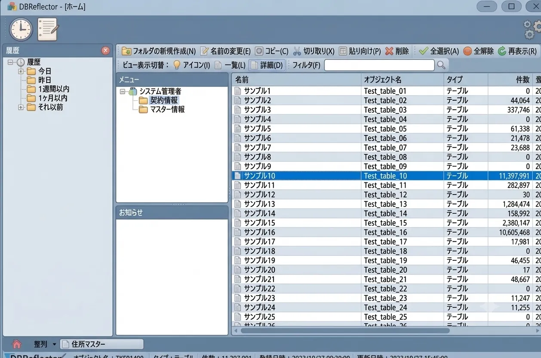Click Test_table_04 object name cell
The width and height of the screenshot is (541, 358).
385,119
